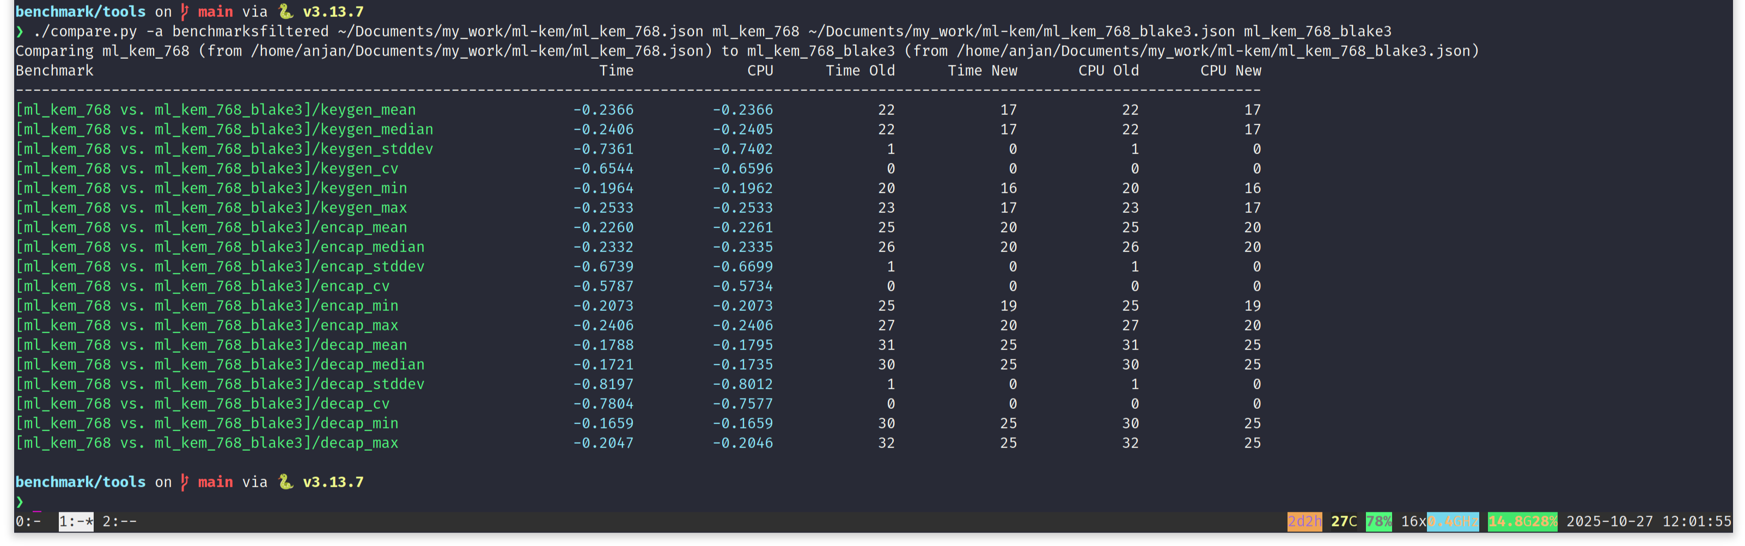Click the git branch icon in the bottom prompt
Viewport: 1745px width, 546px height.
click(184, 482)
